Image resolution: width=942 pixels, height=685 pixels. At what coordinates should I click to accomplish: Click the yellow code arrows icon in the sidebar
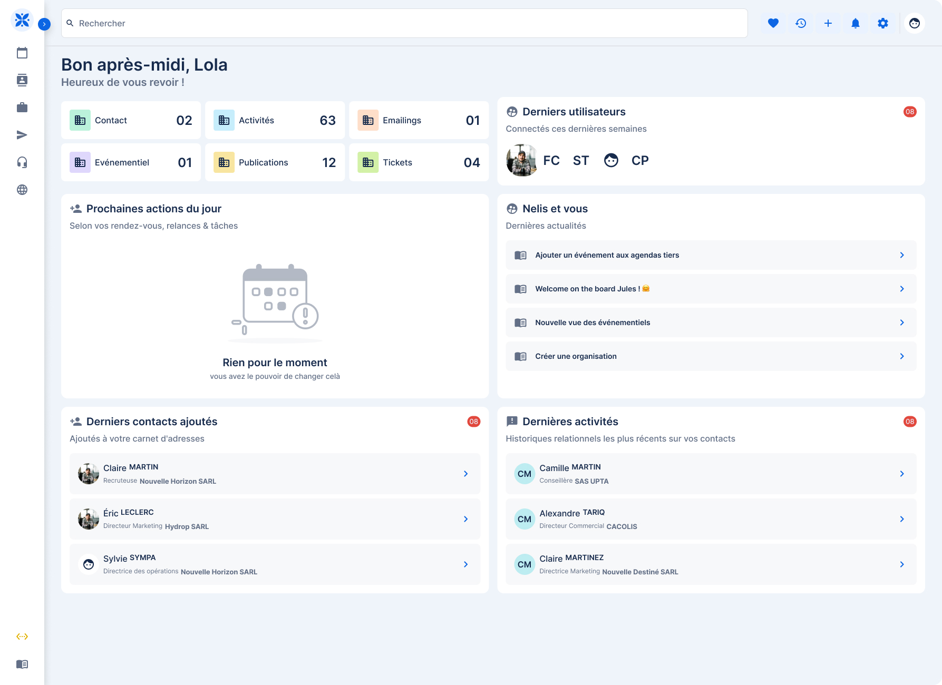pyautogui.click(x=22, y=637)
